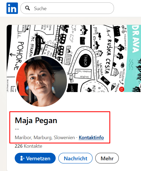The image size is (141, 171).
Task: Click the double-dash headline placeholder
Action: 17,129
